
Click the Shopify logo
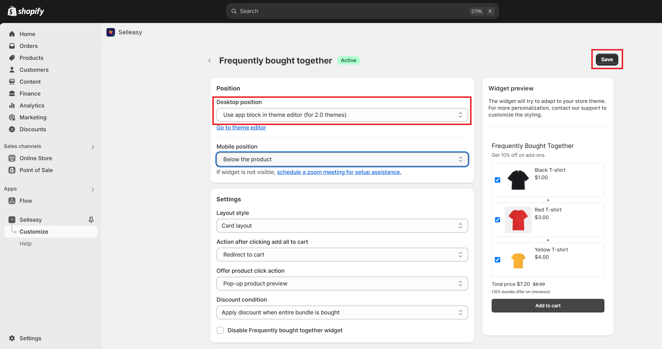(26, 11)
